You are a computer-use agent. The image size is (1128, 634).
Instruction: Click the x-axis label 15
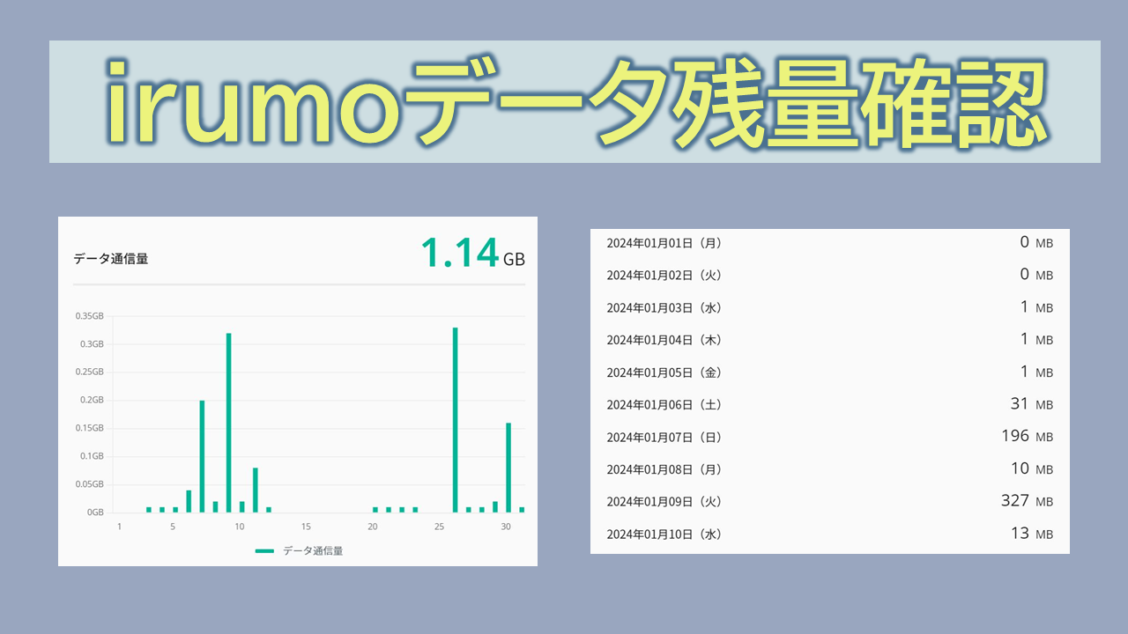(x=306, y=527)
